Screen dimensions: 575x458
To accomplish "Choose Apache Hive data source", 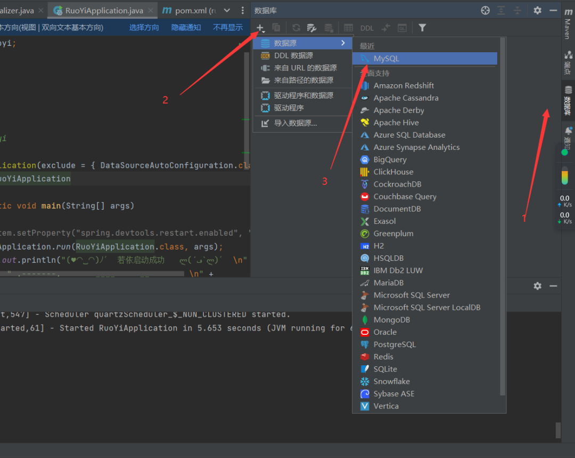I will point(426,123).
